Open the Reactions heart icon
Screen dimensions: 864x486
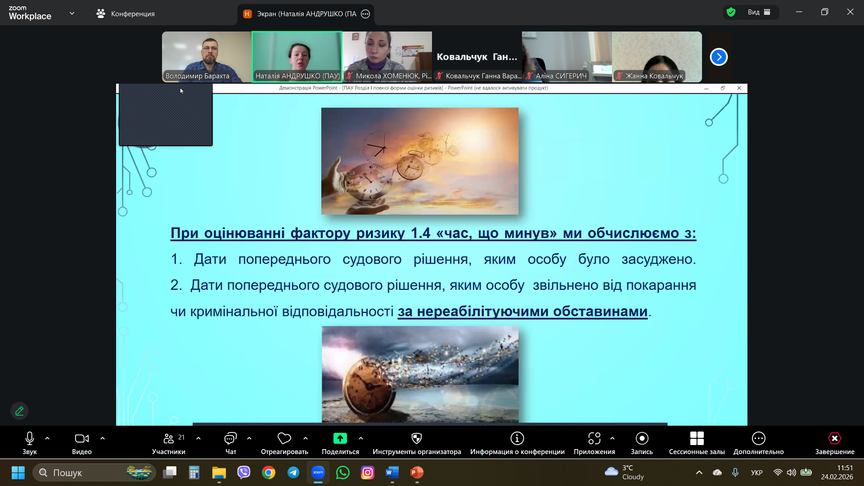[284, 438]
